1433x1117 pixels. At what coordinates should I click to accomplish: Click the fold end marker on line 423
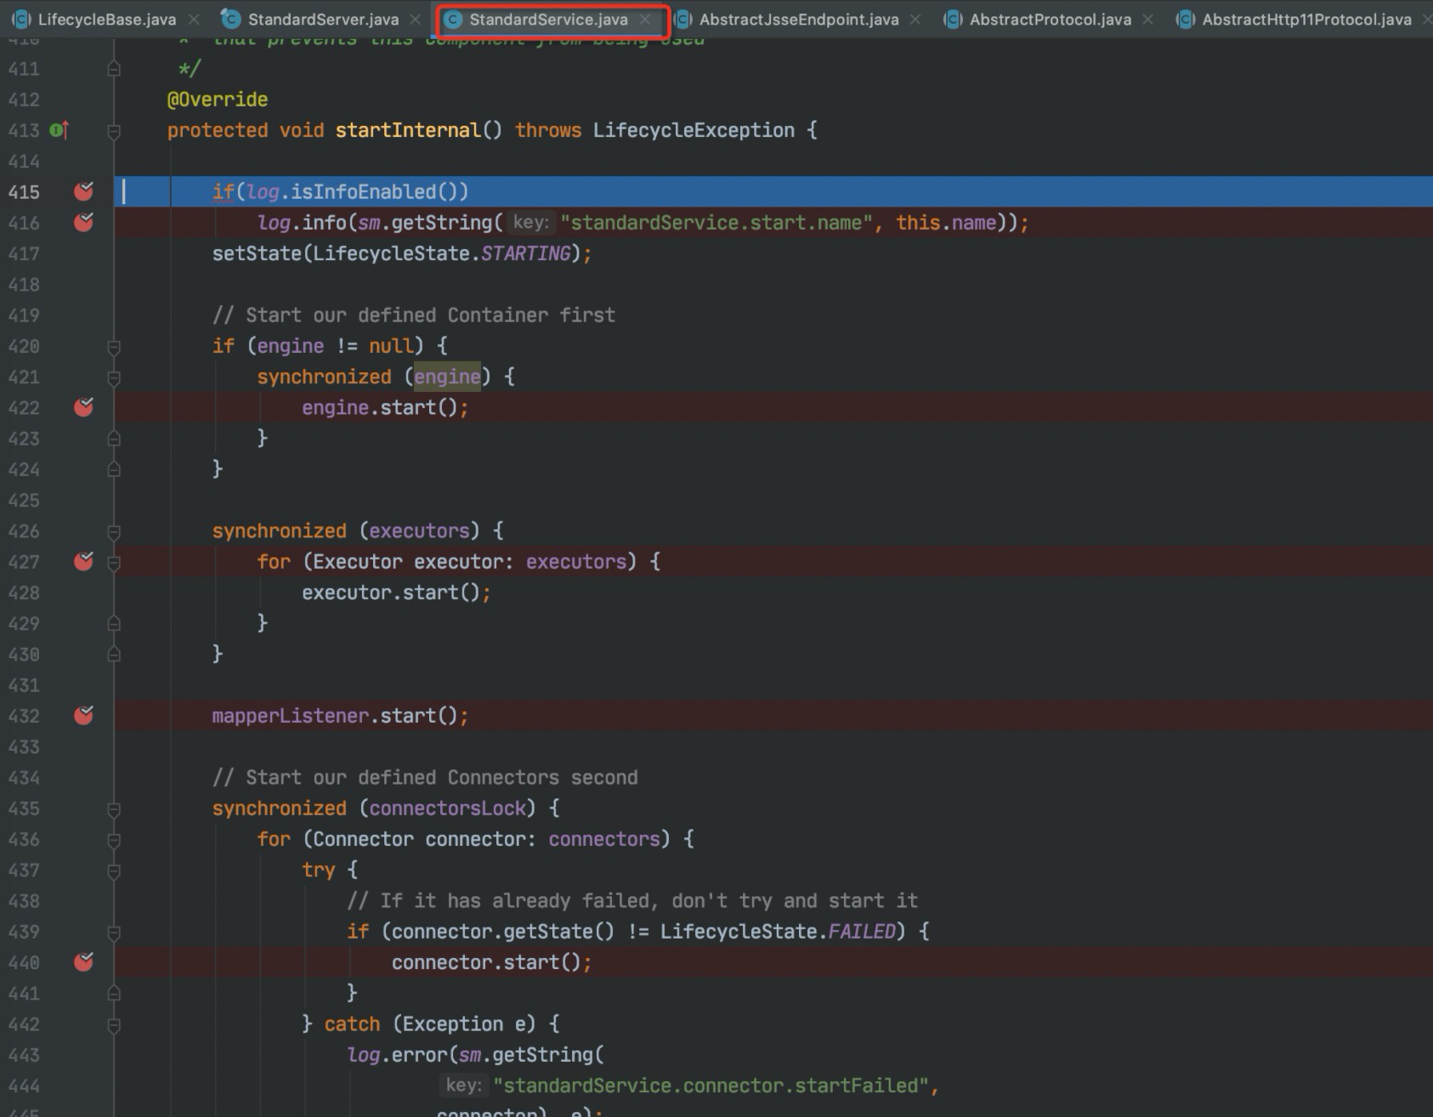point(114,439)
